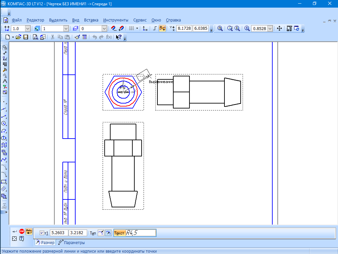Open the Выделить menu
338x254 pixels.
[58, 20]
